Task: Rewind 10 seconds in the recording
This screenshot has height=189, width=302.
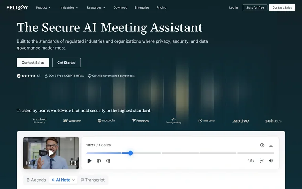Action: 99,161
